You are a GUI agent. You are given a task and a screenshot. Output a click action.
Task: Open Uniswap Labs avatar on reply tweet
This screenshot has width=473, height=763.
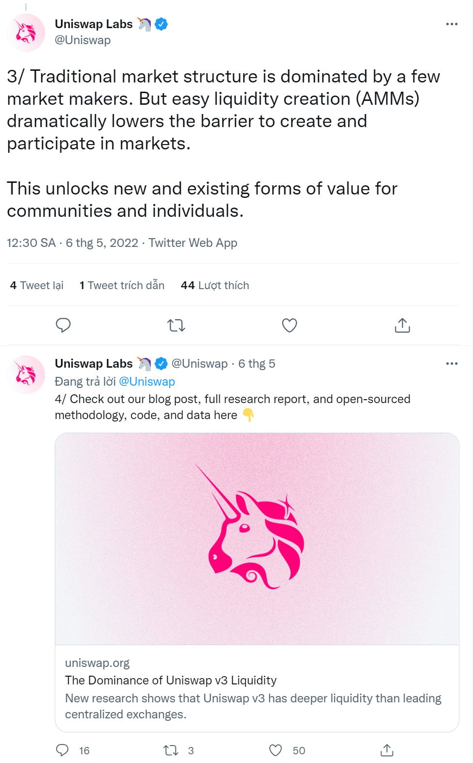[26, 374]
